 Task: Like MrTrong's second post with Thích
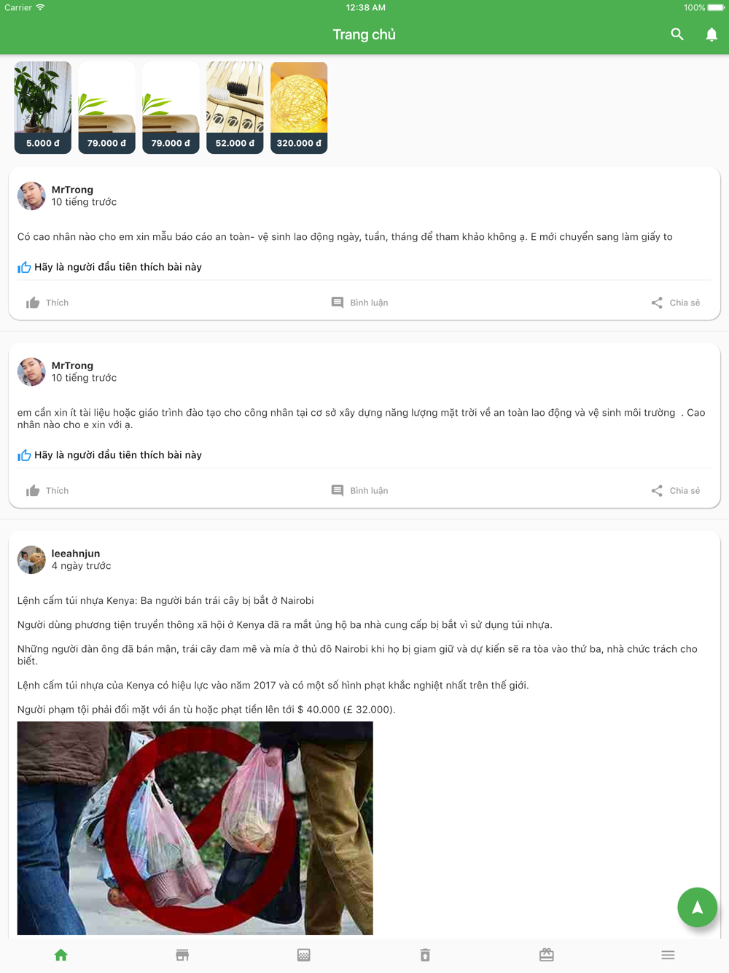pyautogui.click(x=47, y=491)
